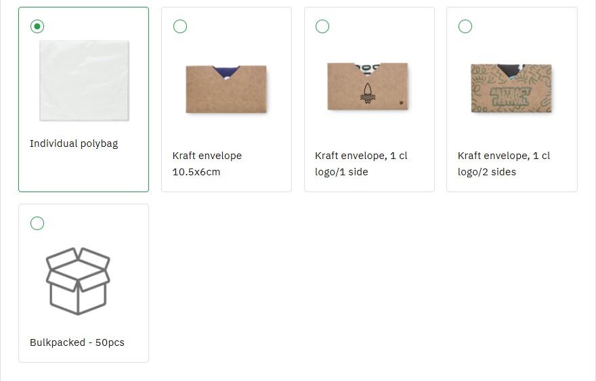Viewport: 596px width, 381px height.
Task: Click the "Kraft envelope, 1 cl logo/1 side" text
Action: 361,164
